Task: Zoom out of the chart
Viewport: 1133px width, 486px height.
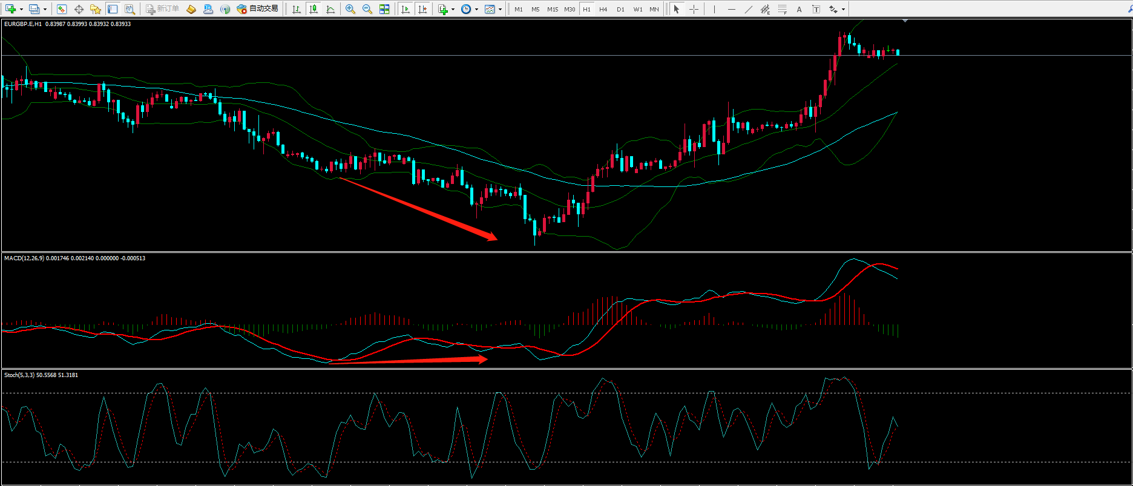Action: pos(367,9)
